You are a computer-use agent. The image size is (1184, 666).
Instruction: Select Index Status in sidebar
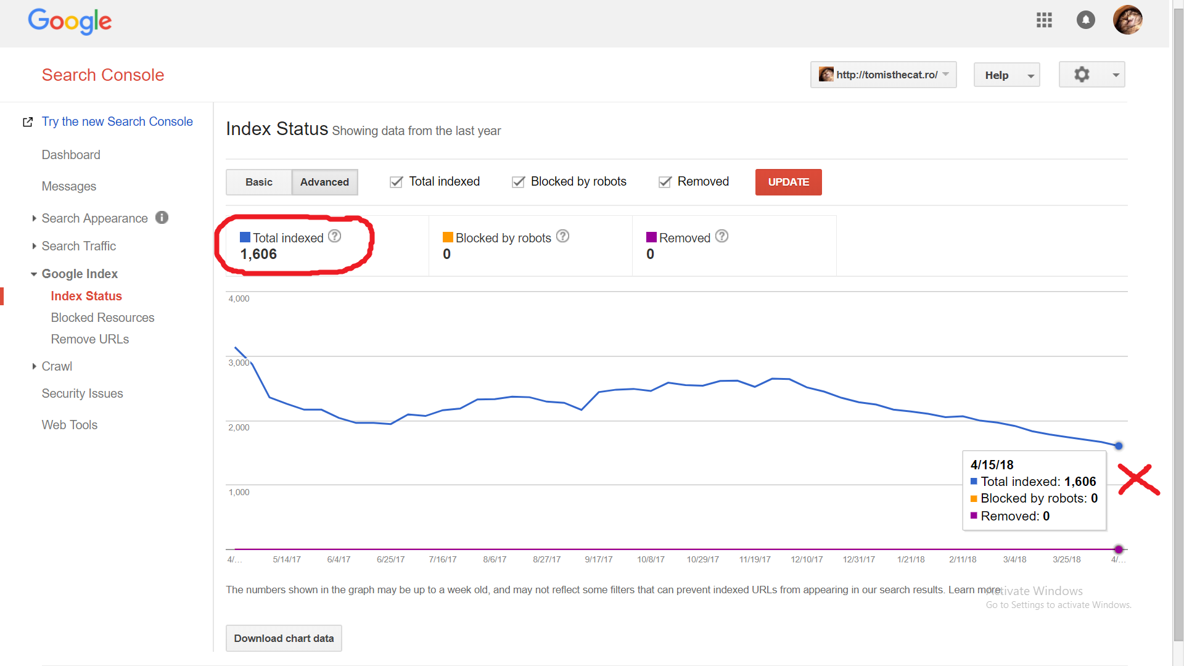click(x=86, y=296)
